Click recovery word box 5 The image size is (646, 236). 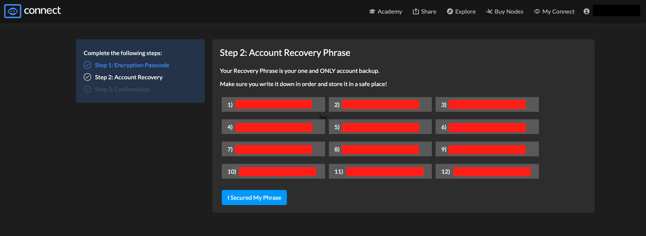(x=380, y=127)
